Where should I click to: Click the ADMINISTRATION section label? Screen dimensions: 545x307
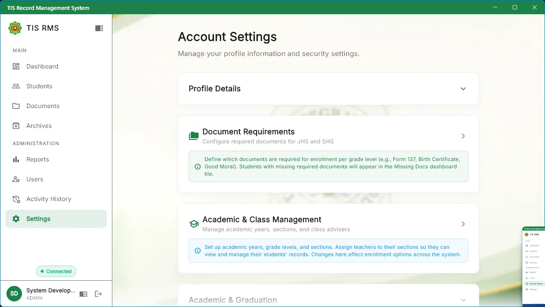click(x=36, y=143)
